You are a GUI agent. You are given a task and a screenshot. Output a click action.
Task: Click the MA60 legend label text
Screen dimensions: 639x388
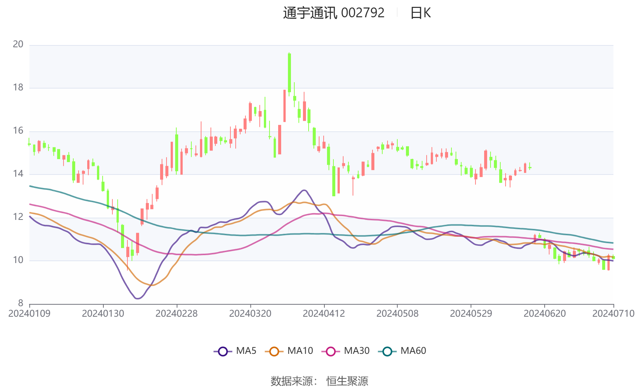click(413, 351)
